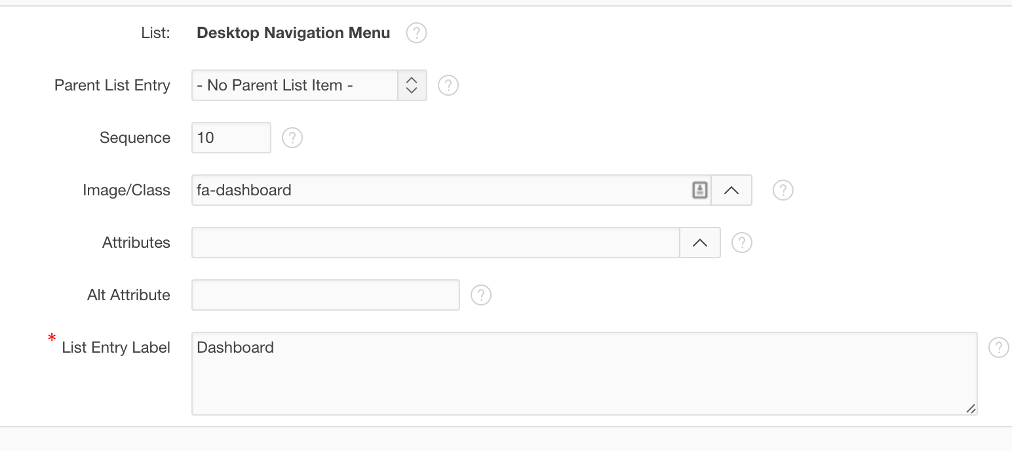Open the Parent List Entry dropdown

(x=412, y=85)
